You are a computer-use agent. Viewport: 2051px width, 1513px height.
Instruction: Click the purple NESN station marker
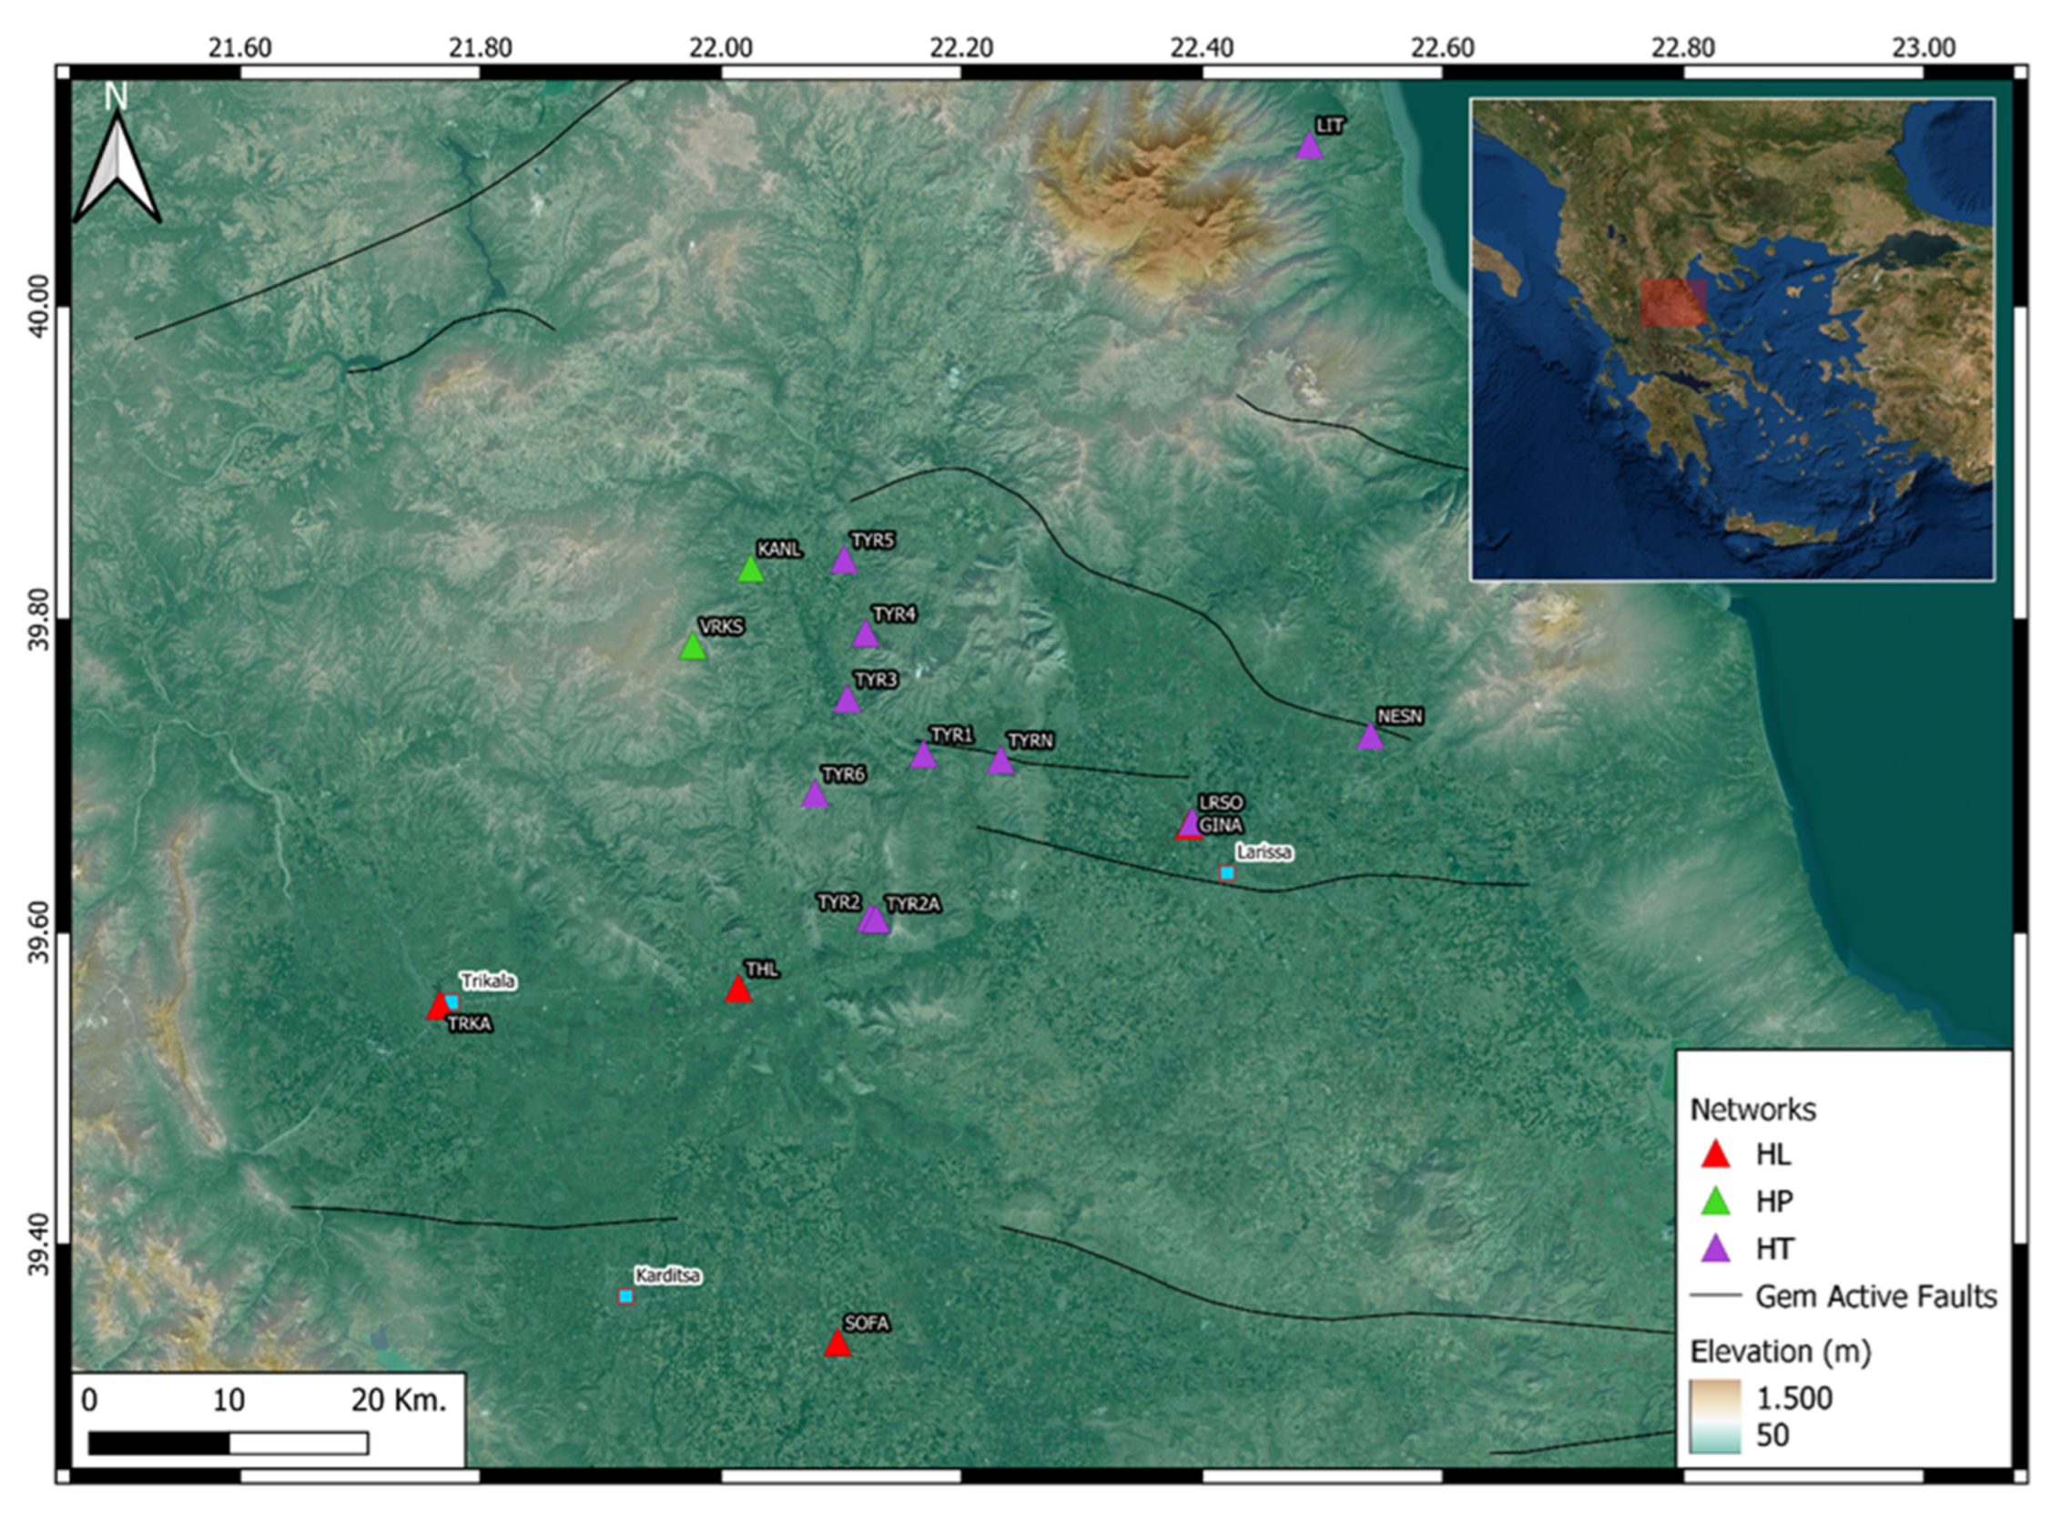tap(1370, 737)
